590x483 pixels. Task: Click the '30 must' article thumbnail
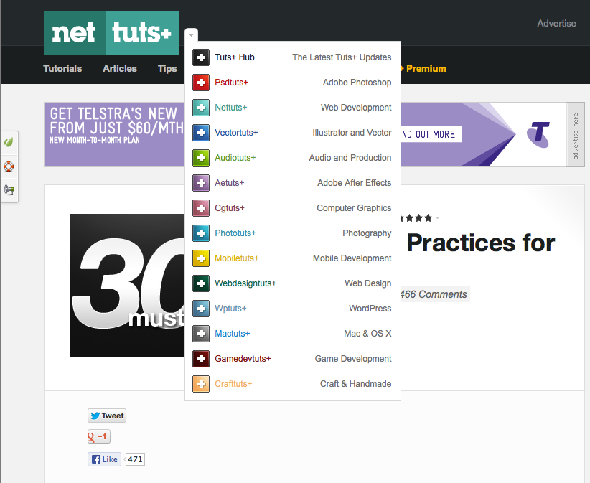click(x=128, y=286)
